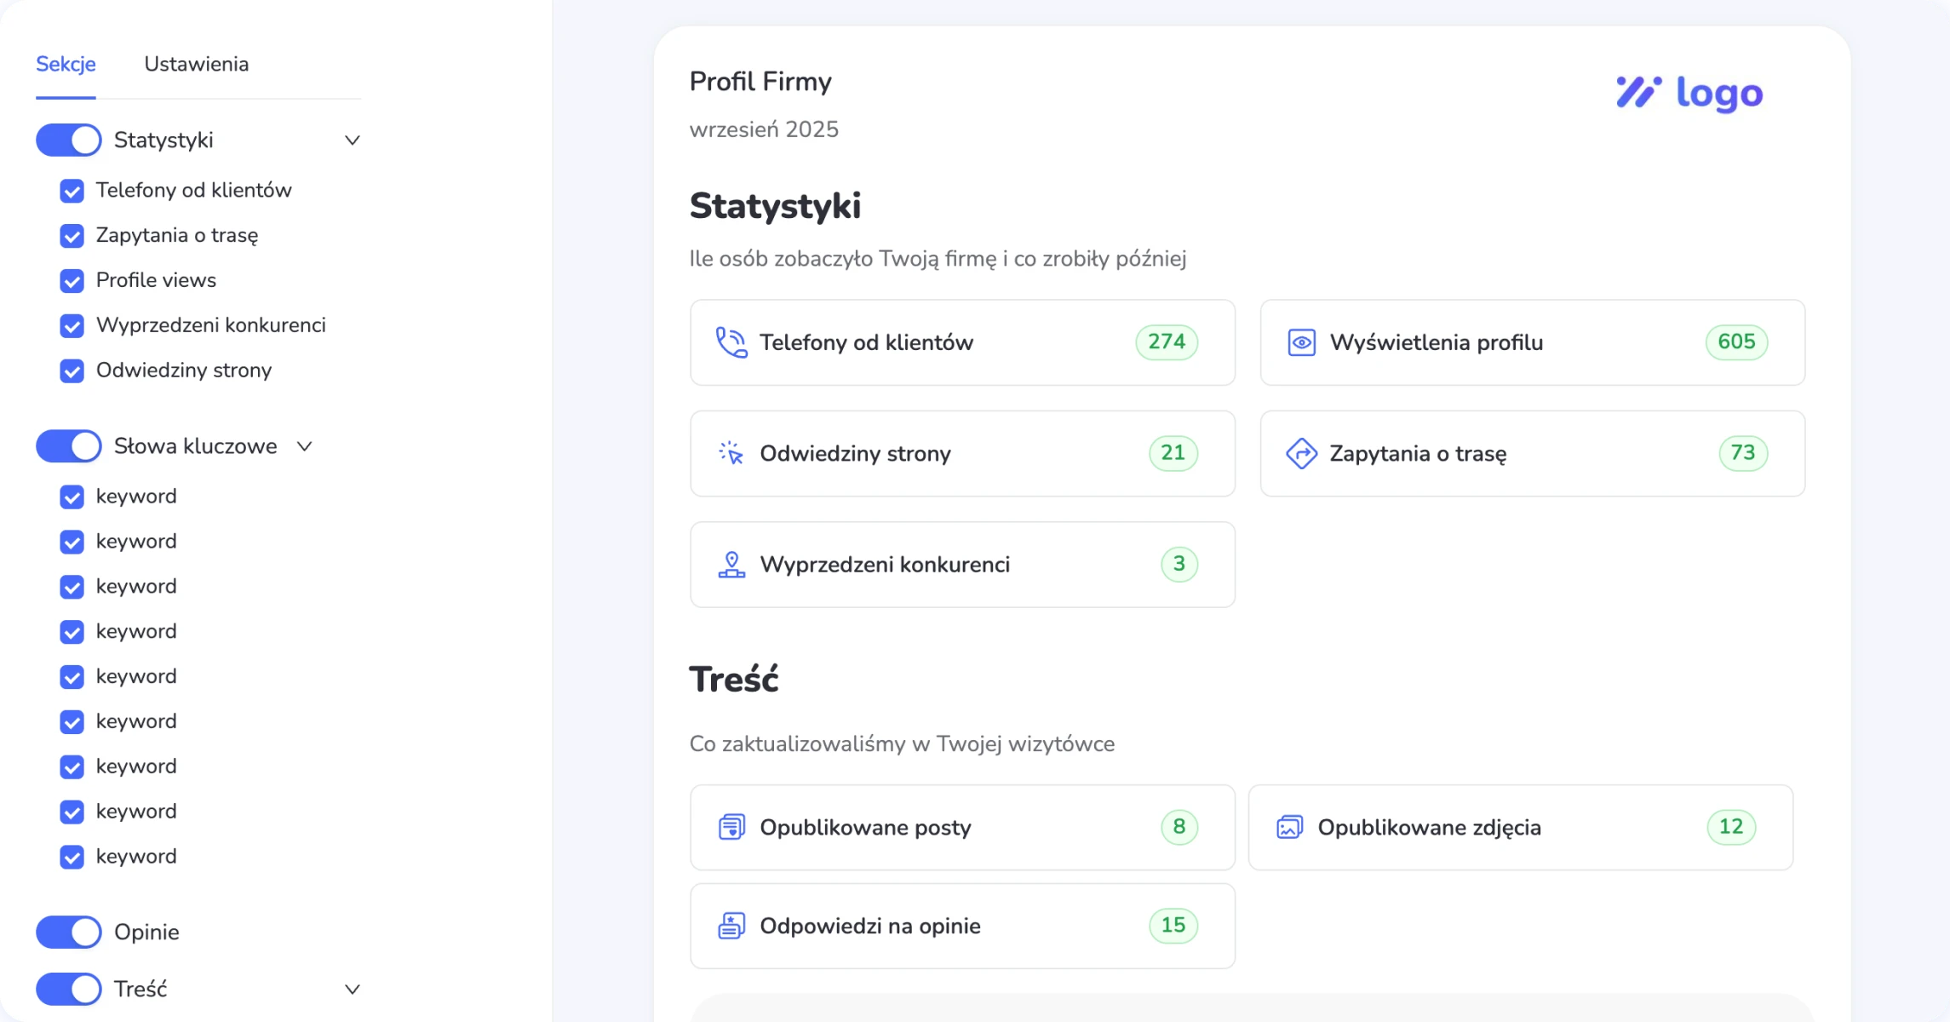Uncheck the Profile views checkbox
The width and height of the screenshot is (1950, 1022).
[72, 281]
